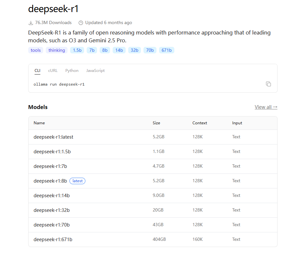This screenshot has width=298, height=261.
Task: Select the 1.5b size tag
Action: pyautogui.click(x=77, y=50)
